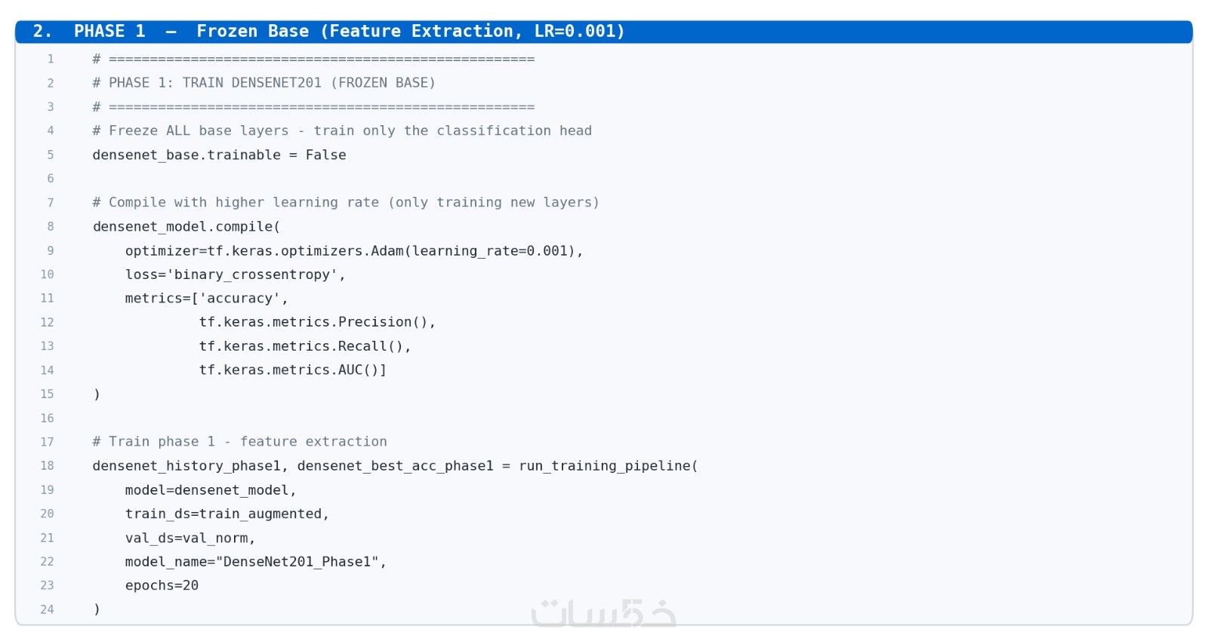Click the Train phase 1 feature extraction comment
Viewport: 1208px width, 641px height.
(x=239, y=442)
